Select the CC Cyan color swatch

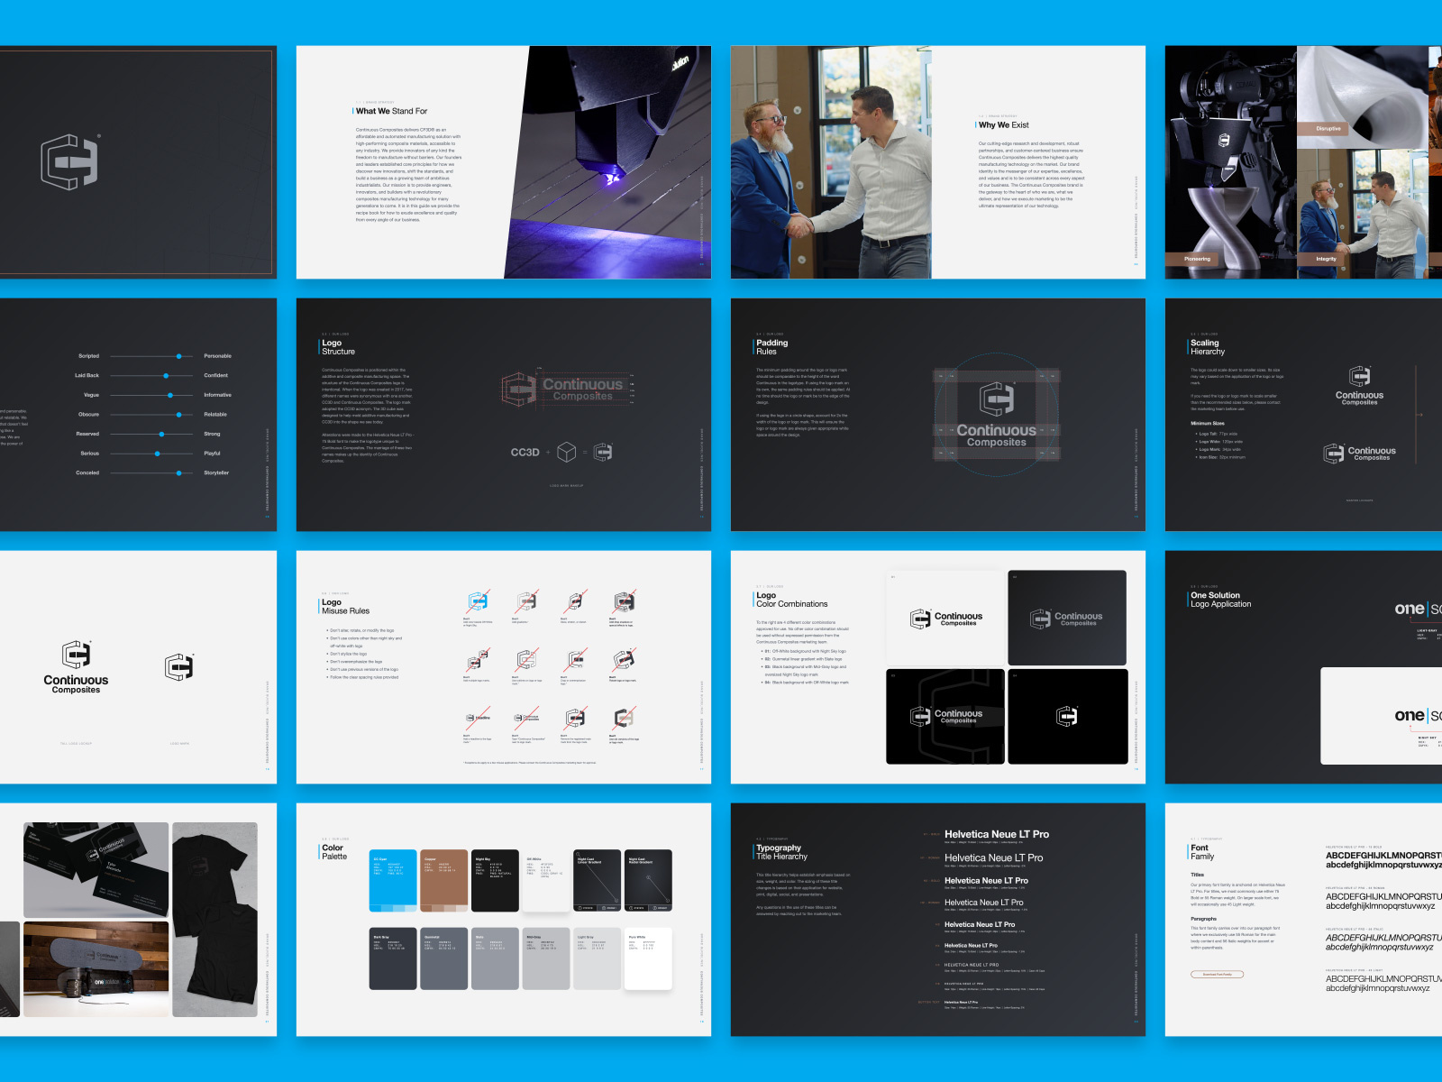click(393, 880)
